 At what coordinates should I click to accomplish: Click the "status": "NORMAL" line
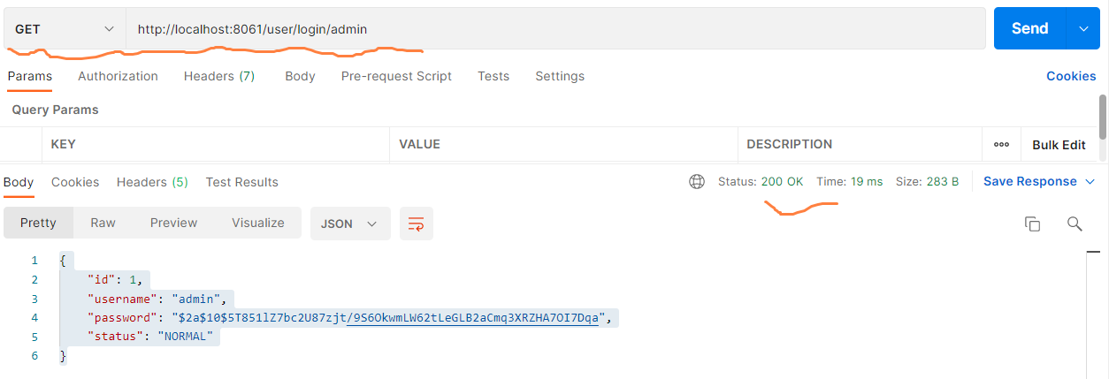(x=151, y=337)
